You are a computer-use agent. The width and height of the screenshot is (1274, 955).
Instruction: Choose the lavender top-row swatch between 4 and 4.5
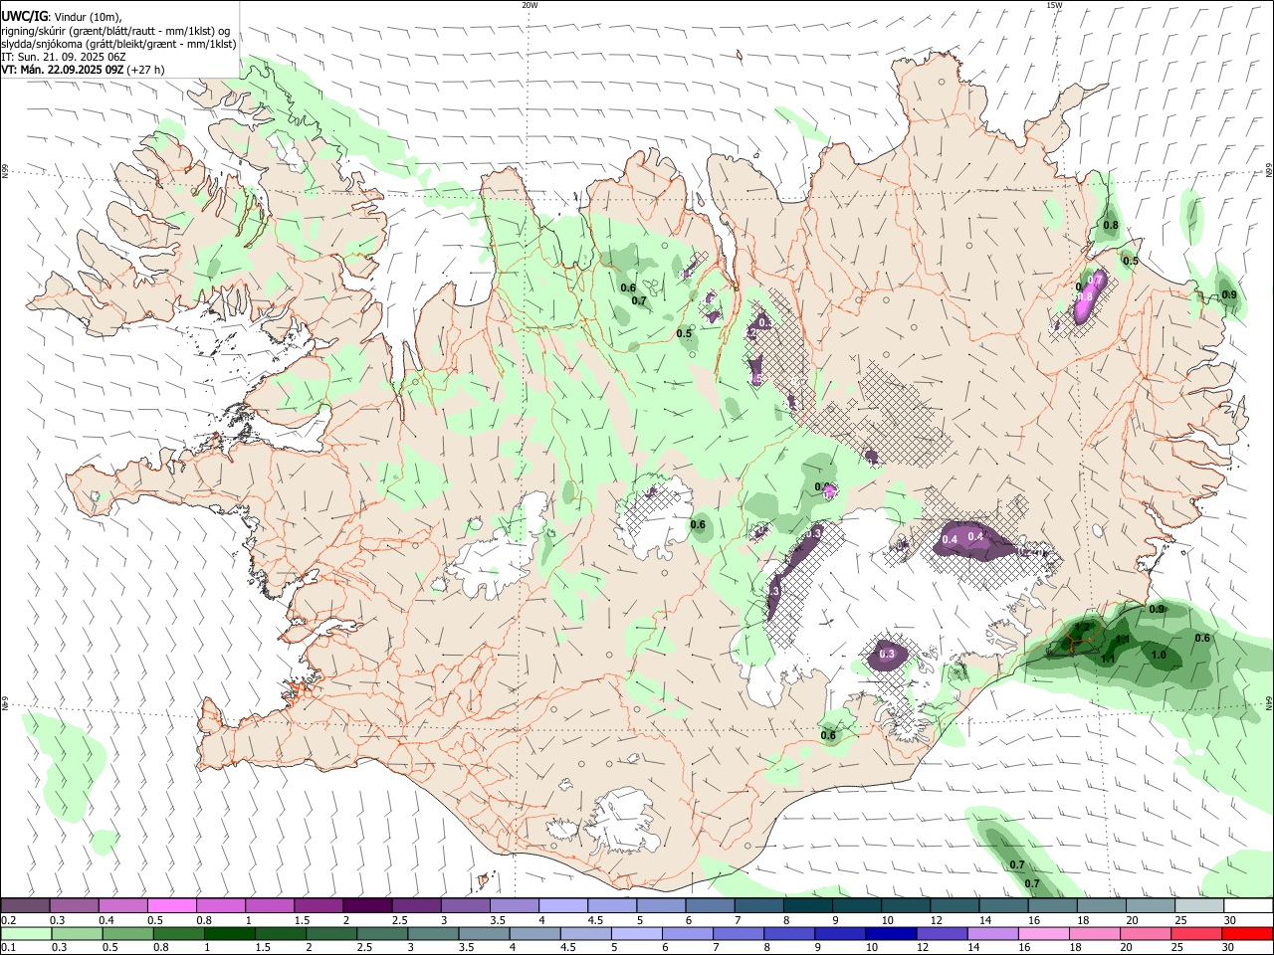point(563,905)
